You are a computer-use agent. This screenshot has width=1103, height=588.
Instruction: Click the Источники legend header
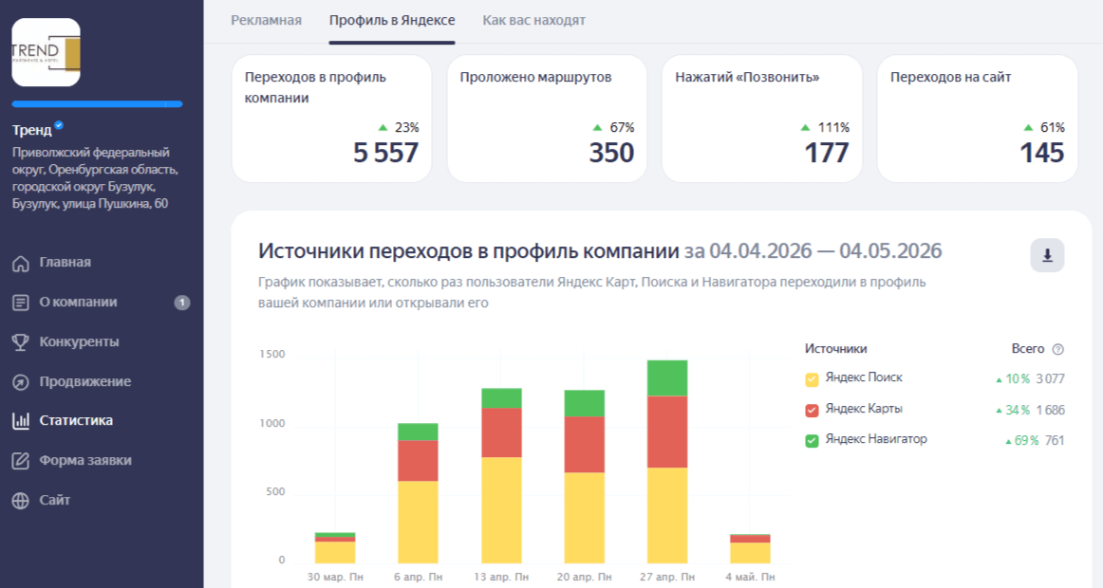835,348
